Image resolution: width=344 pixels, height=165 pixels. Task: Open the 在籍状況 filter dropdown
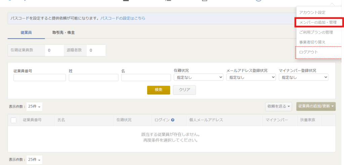coord(198,77)
